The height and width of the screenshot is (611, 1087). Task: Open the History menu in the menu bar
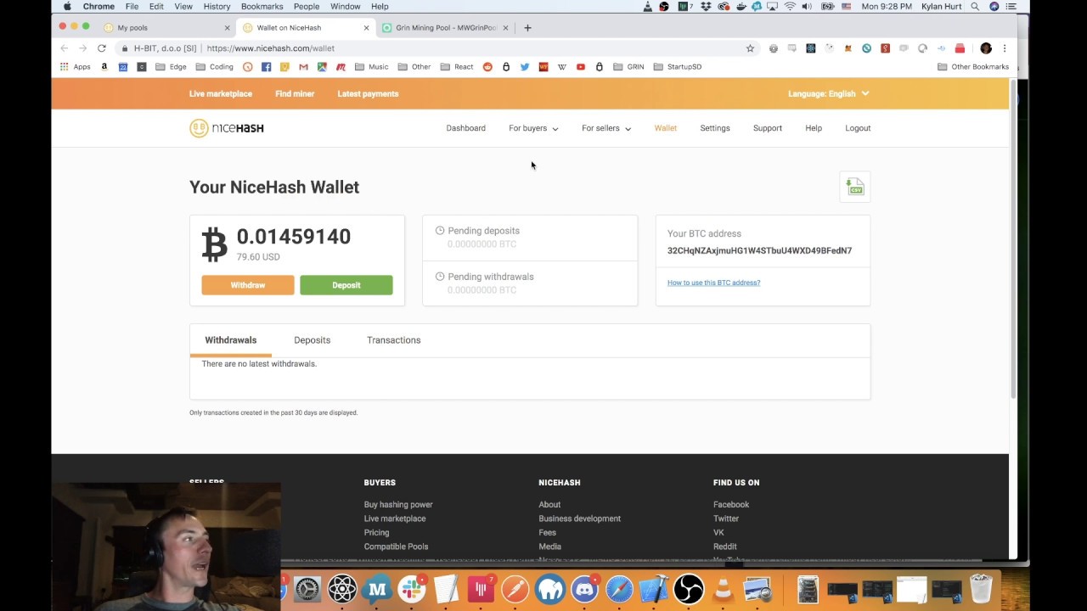click(x=217, y=7)
